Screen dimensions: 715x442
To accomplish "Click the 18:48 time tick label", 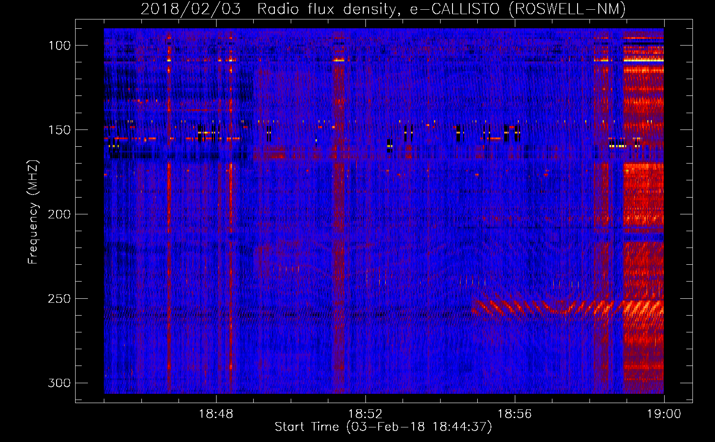I will 216,414.
